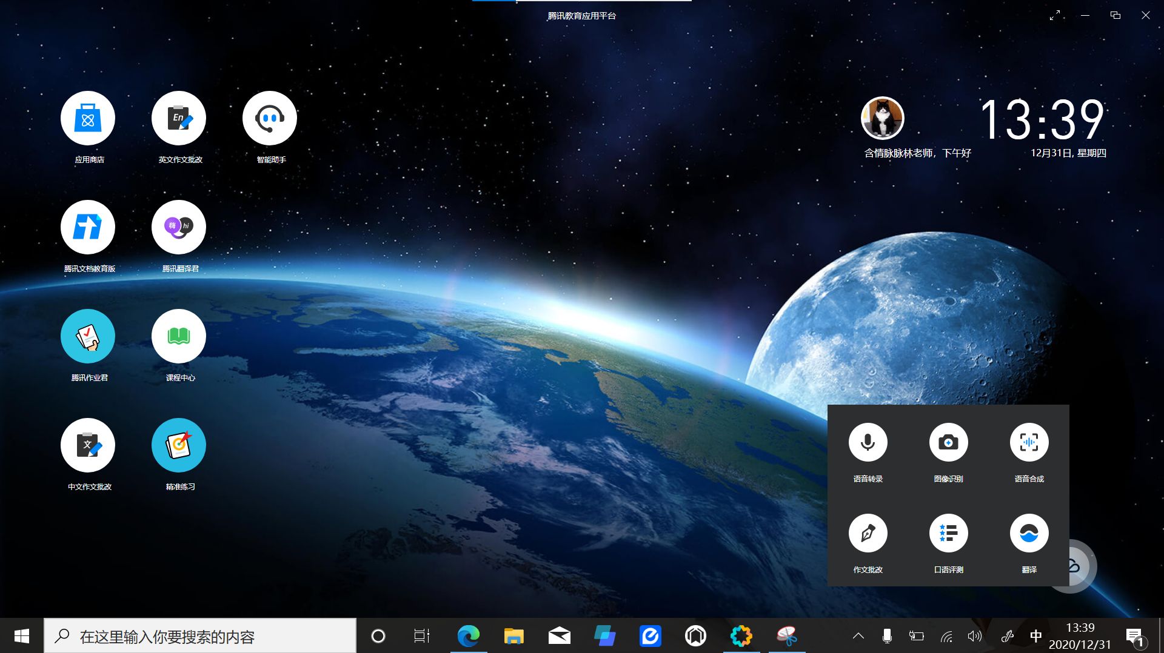Open Cortana circle in taskbar
Image resolution: width=1164 pixels, height=653 pixels.
point(378,636)
